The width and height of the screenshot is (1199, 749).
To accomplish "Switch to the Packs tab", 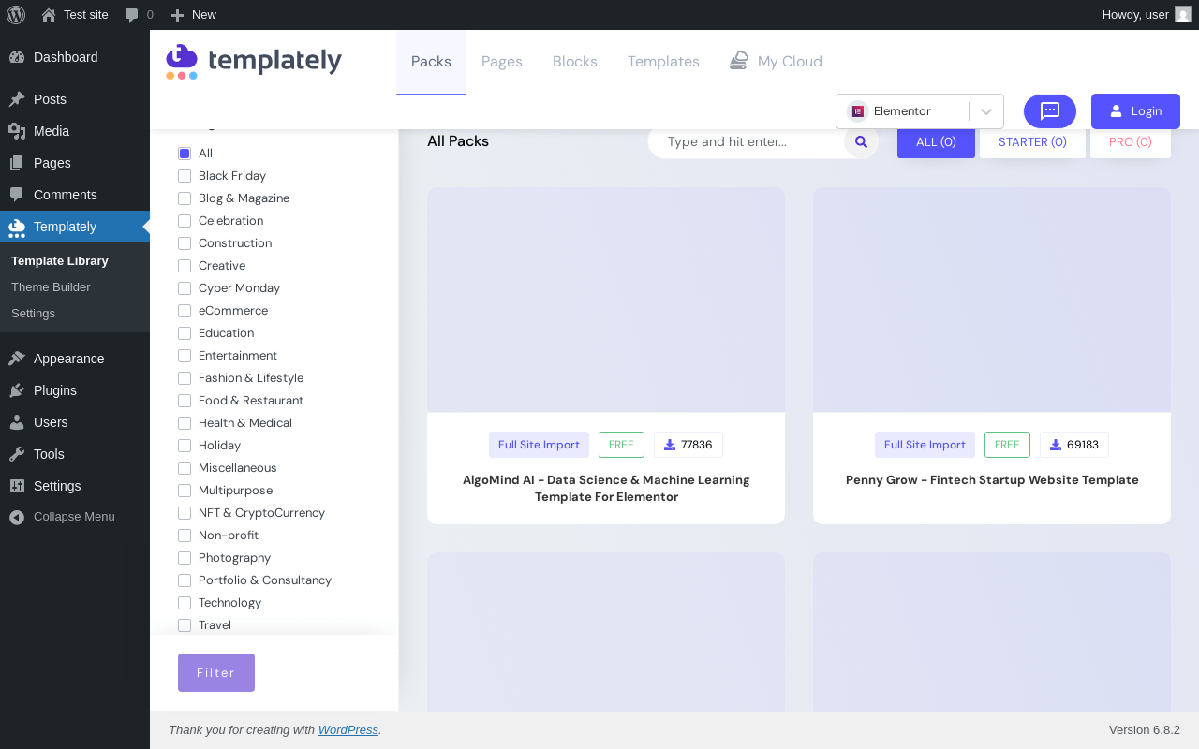I will (x=431, y=62).
